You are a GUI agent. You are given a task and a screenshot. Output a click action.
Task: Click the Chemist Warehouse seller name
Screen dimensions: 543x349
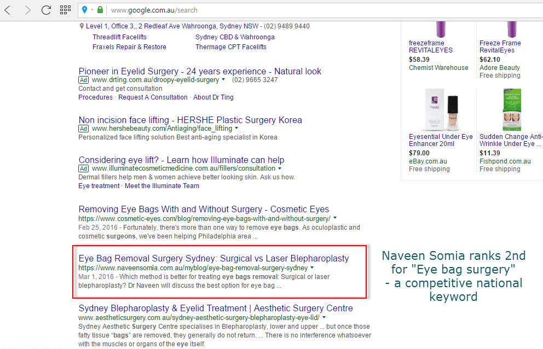[438, 68]
